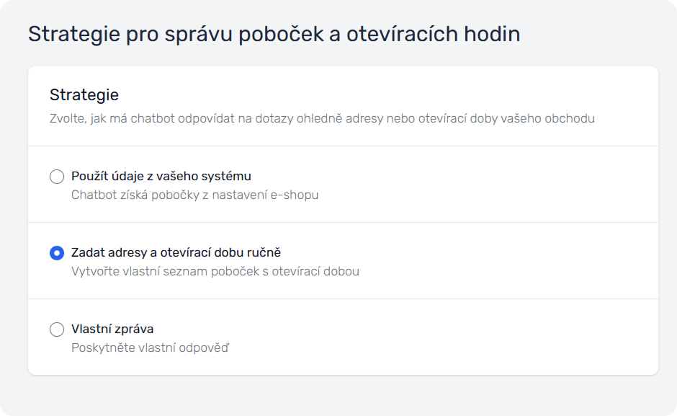677x416 pixels.
Task: Click divider line below the Strategie subtitle
Action: coord(343,146)
